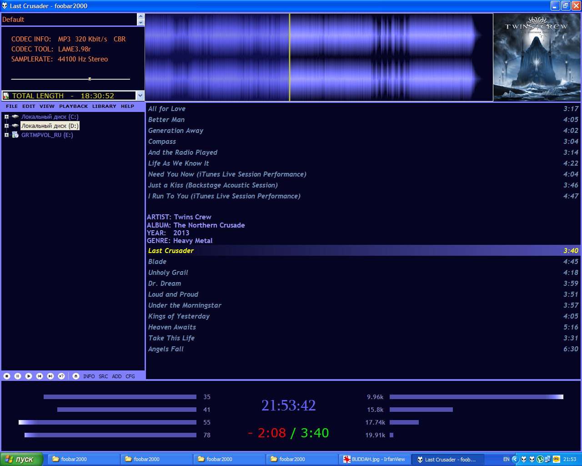Expand hidden system tray icons arrow
582x466 pixels.
click(x=515, y=459)
